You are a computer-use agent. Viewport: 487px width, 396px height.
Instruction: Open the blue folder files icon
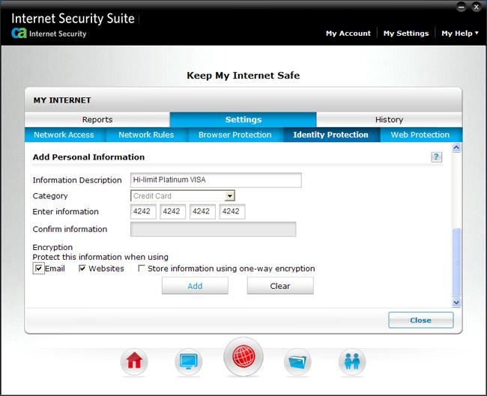pos(297,362)
